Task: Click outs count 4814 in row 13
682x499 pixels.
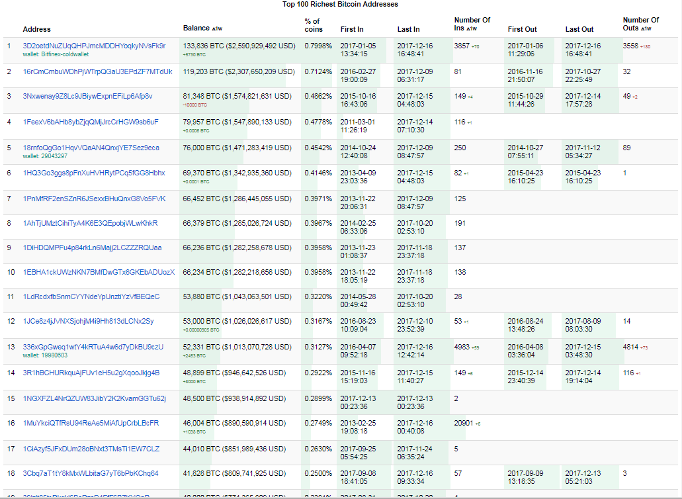Action: click(x=630, y=347)
